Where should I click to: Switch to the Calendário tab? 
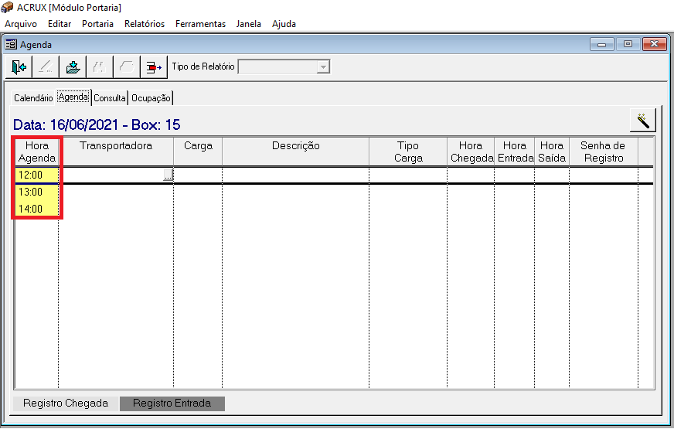click(x=33, y=98)
